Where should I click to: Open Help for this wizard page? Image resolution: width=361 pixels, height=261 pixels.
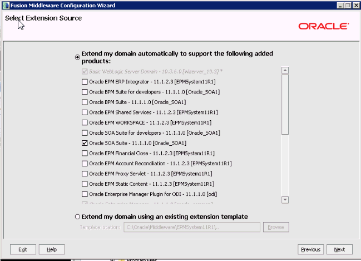coord(52,249)
